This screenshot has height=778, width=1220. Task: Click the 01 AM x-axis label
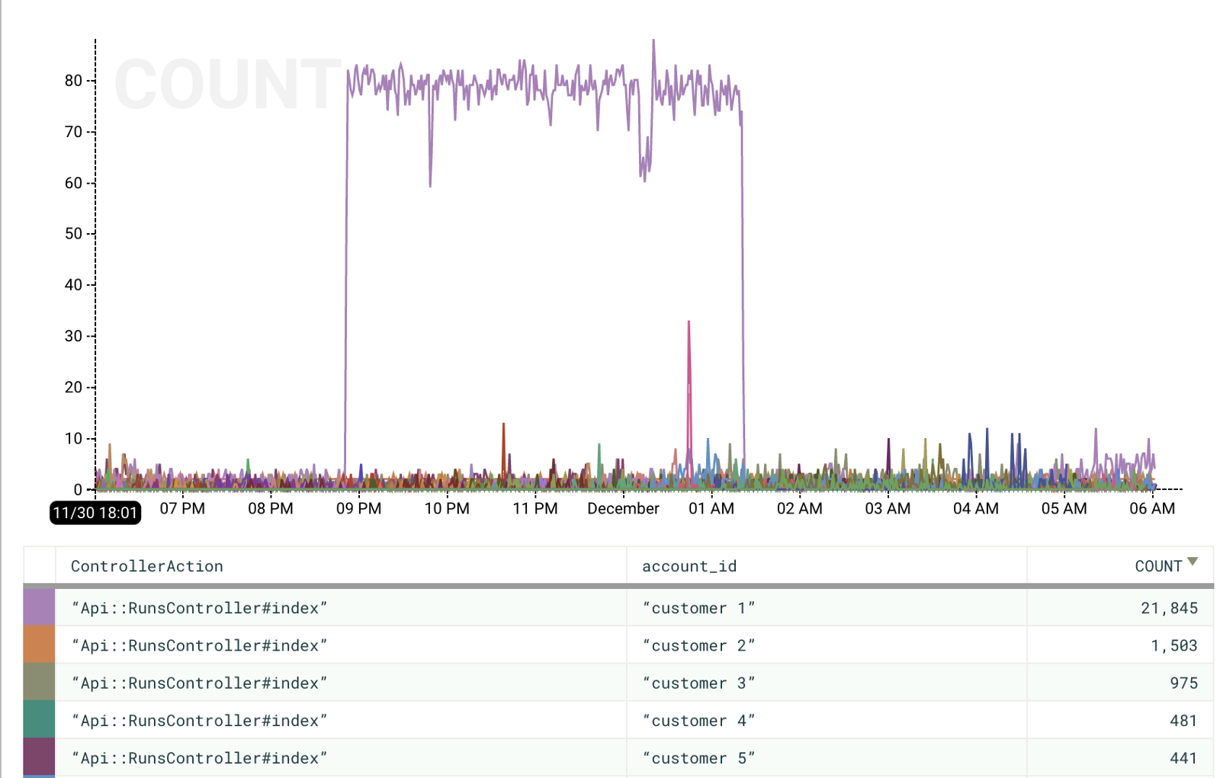tap(711, 508)
